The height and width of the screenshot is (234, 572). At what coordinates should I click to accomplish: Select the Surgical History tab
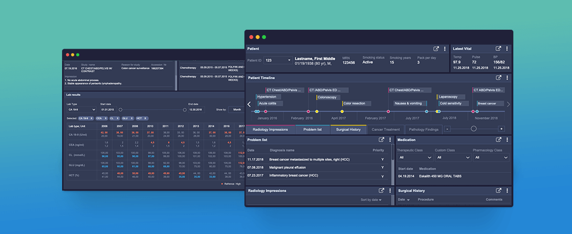point(348,129)
